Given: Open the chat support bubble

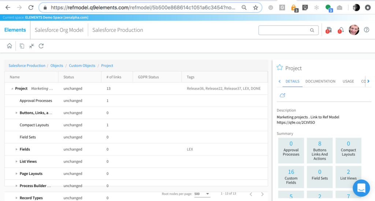Looking at the screenshot, I should [361, 188].
